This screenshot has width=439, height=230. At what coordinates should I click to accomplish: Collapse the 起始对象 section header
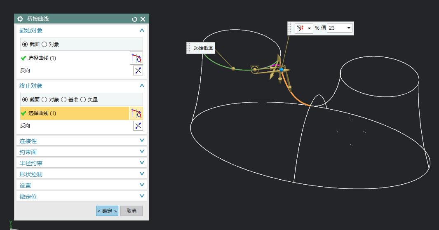141,31
